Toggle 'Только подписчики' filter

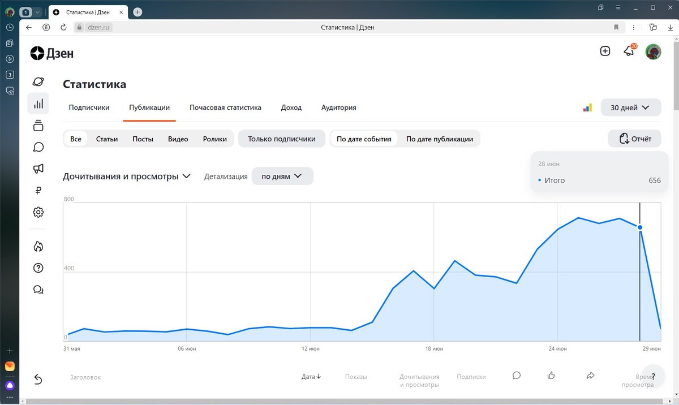pos(282,139)
